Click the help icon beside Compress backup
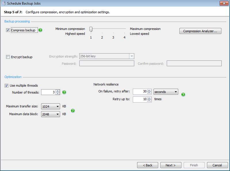 pos(40,30)
